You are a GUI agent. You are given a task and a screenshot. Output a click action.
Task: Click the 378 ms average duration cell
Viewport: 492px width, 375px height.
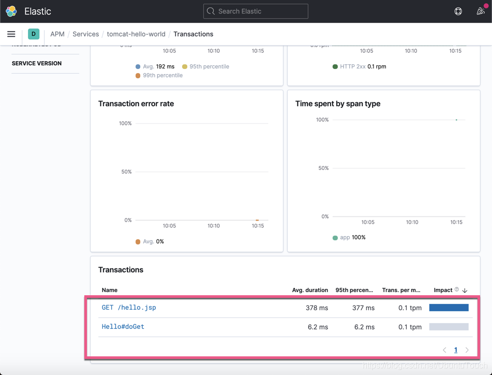point(317,308)
